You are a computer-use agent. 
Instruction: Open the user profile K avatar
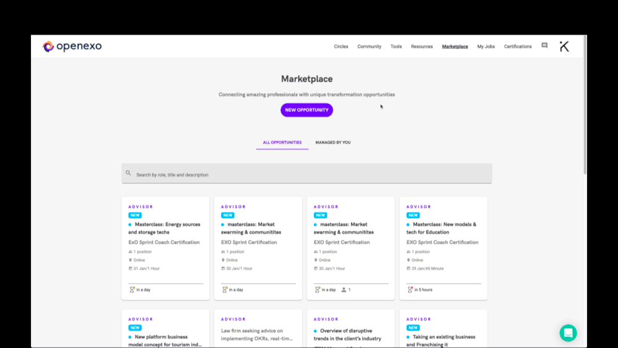point(564,46)
